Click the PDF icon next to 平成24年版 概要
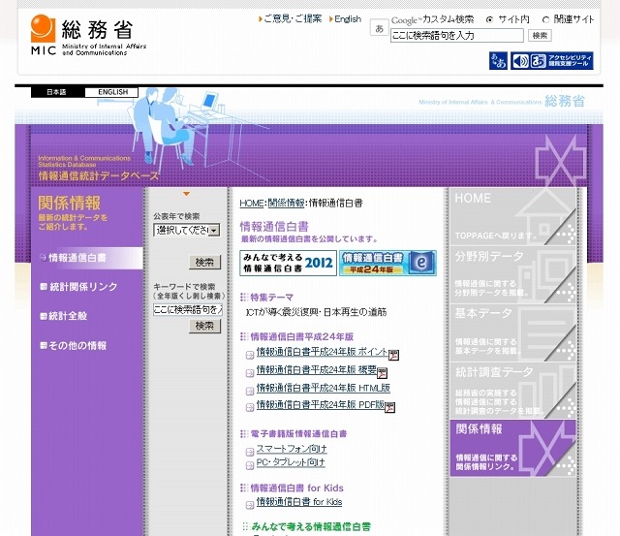620x536 pixels. (x=382, y=372)
